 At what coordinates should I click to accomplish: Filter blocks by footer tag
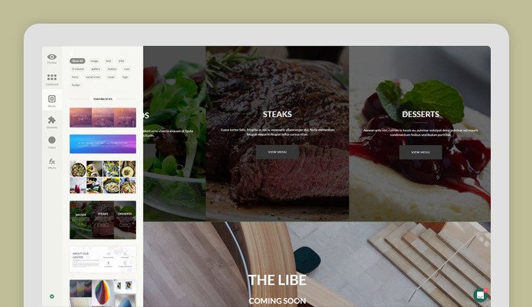[76, 85]
